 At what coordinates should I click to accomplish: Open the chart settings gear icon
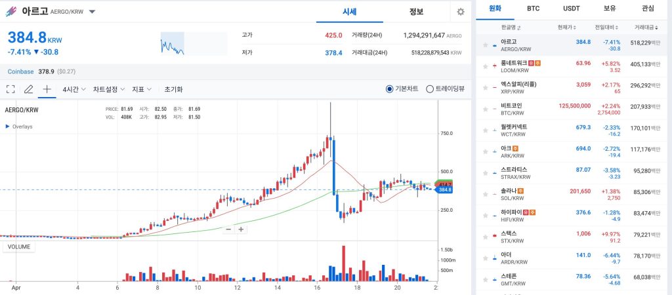pyautogui.click(x=461, y=12)
